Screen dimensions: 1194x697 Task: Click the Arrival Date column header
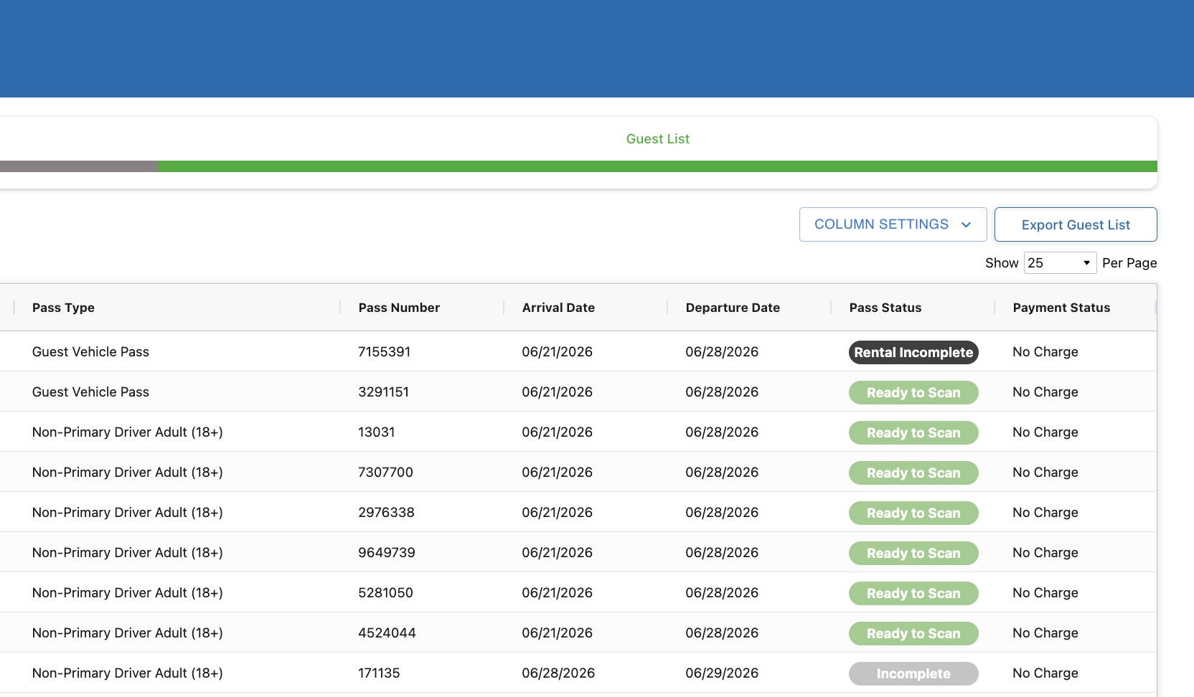(558, 308)
